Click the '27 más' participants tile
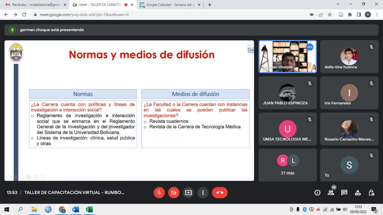The width and height of the screenshot is (383, 215). pyautogui.click(x=288, y=165)
